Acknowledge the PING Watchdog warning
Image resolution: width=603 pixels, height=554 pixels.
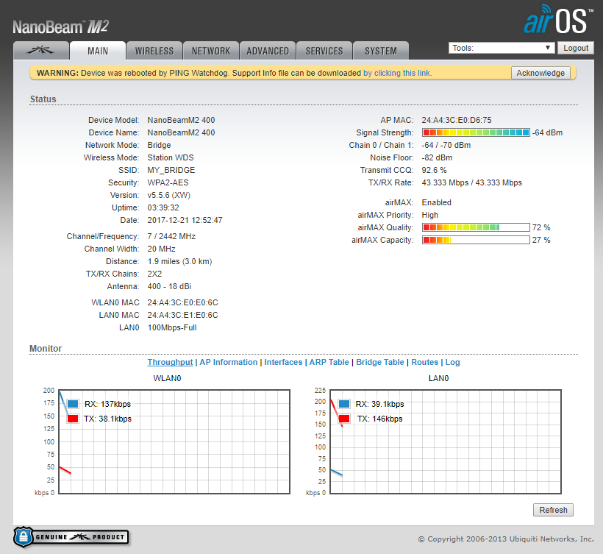(x=540, y=73)
